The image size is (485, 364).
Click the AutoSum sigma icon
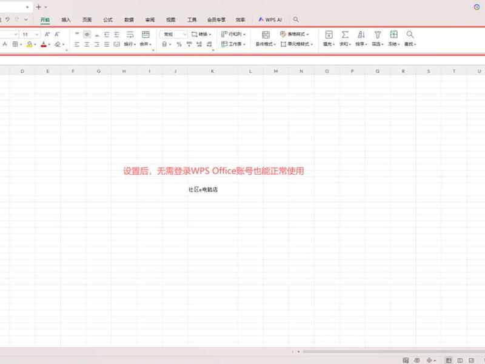tap(345, 35)
